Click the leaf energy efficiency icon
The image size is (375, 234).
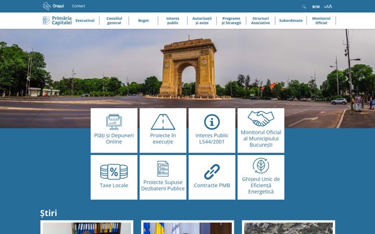click(261, 165)
